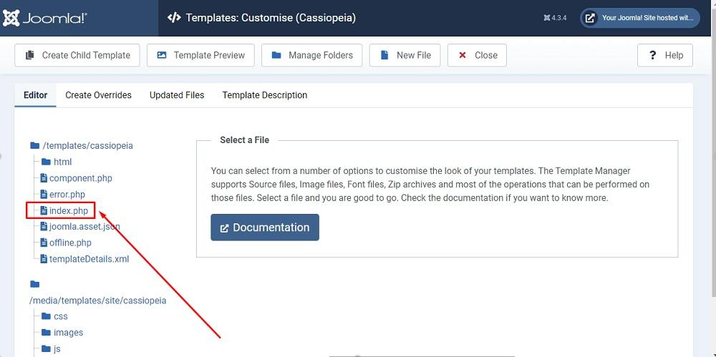The height and width of the screenshot is (357, 716).
Task: Click the image icon on Template Preview
Action: click(162, 55)
